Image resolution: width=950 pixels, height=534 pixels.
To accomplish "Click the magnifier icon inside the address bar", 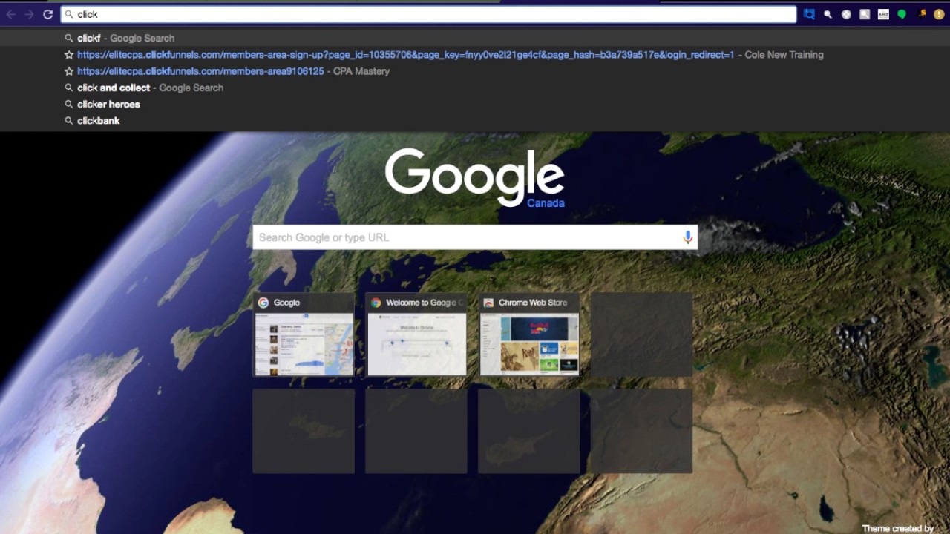I will (x=69, y=14).
